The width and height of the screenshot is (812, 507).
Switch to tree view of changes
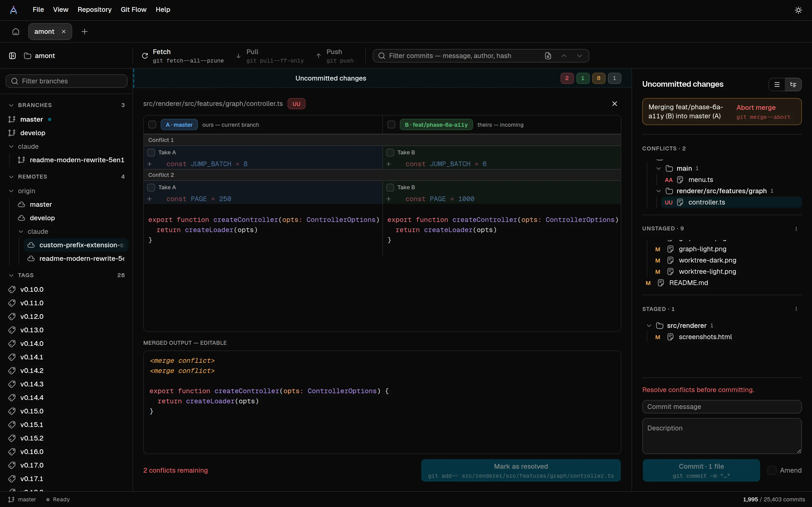[793, 84]
